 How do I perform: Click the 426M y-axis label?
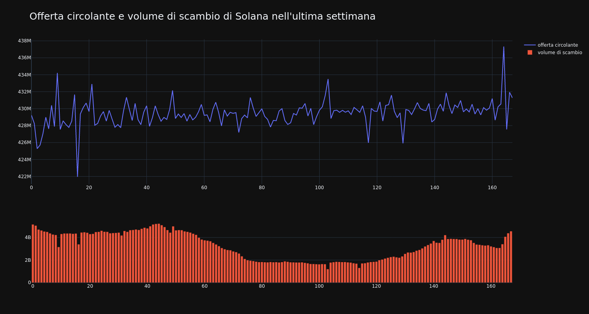(24, 142)
